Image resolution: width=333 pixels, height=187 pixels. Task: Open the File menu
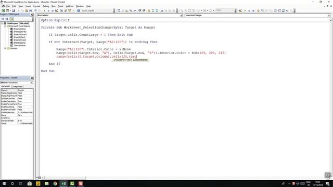[x=8, y=6]
